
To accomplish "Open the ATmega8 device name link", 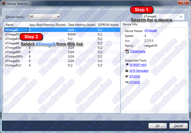I will (x=150, y=31).
